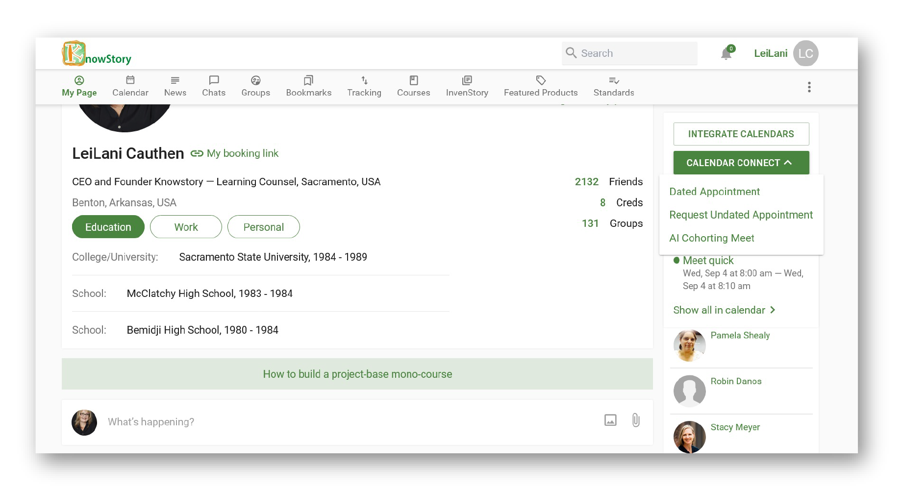903x490 pixels.
Task: Attach a file using the paperclip icon
Action: [635, 420]
